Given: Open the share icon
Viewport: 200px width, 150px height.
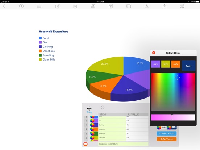Looking at the screenshot, I should click(x=164, y=6).
